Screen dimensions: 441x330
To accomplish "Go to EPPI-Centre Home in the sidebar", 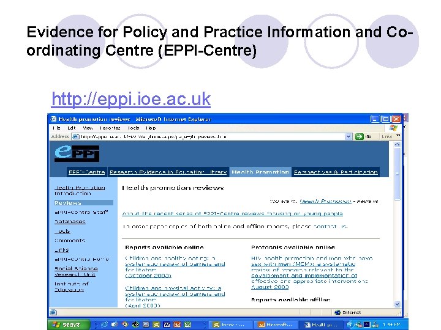I will coord(81,259).
